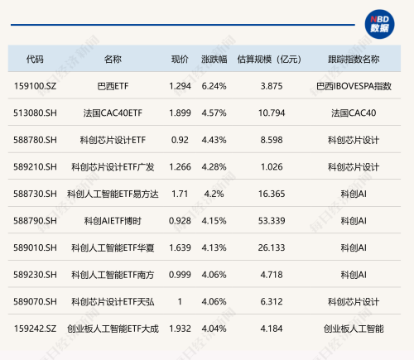Screen dimensions: 414x360
Task: Click code 588780.SH
Action: point(35,140)
